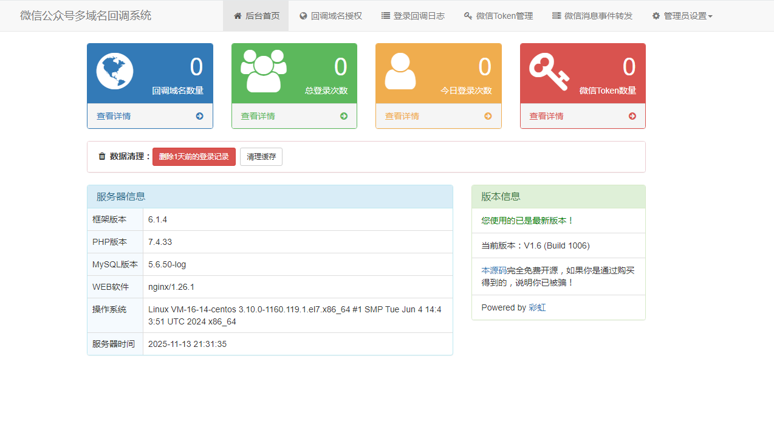The height and width of the screenshot is (432, 774).
Task: Open the 后台首页 nav tab
Action: pyautogui.click(x=256, y=16)
